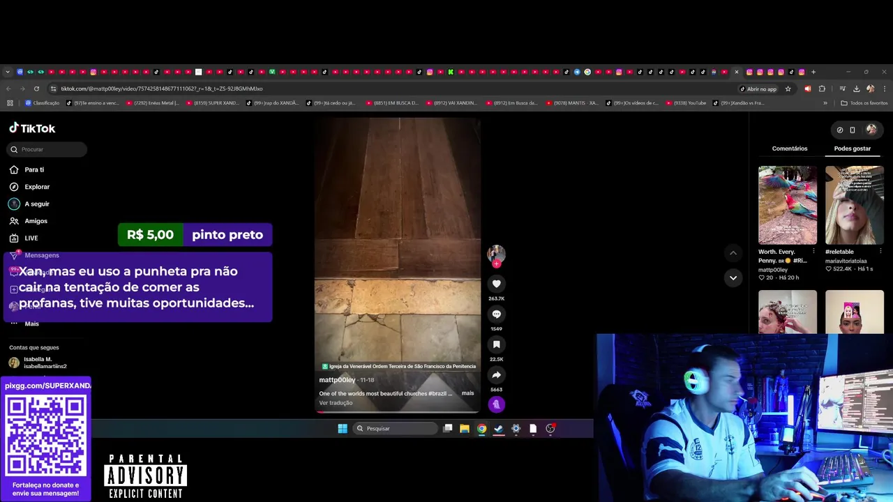
Task: Click Windows taskbar Pesquisar search box
Action: click(x=394, y=429)
